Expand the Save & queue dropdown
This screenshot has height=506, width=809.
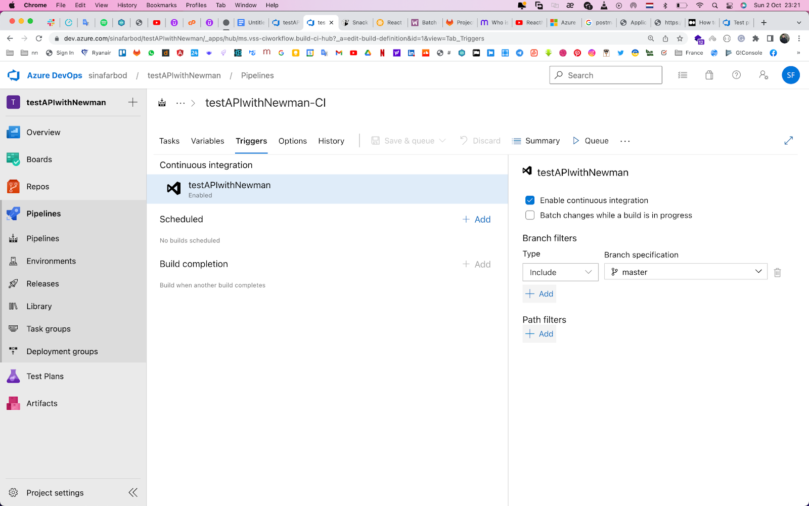[x=443, y=141]
